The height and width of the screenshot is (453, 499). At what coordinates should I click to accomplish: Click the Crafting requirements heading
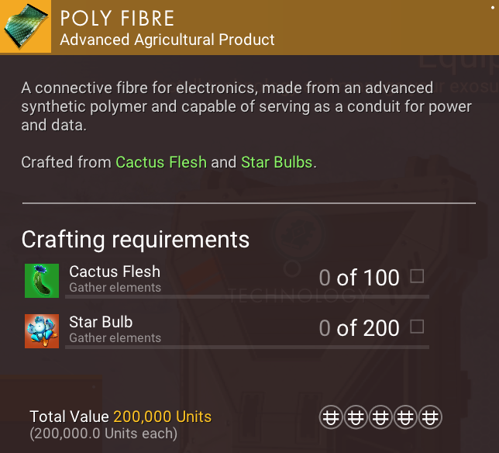pyautogui.click(x=136, y=239)
